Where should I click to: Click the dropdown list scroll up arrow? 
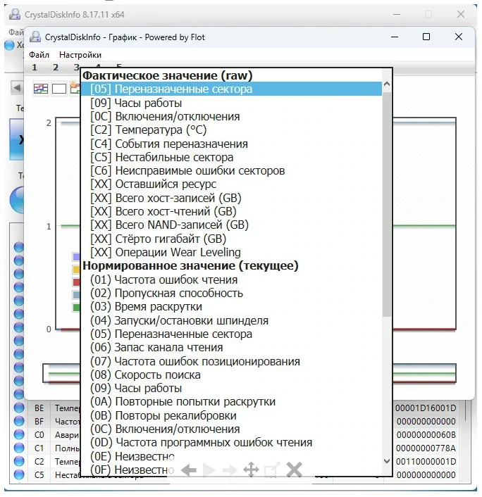point(386,84)
